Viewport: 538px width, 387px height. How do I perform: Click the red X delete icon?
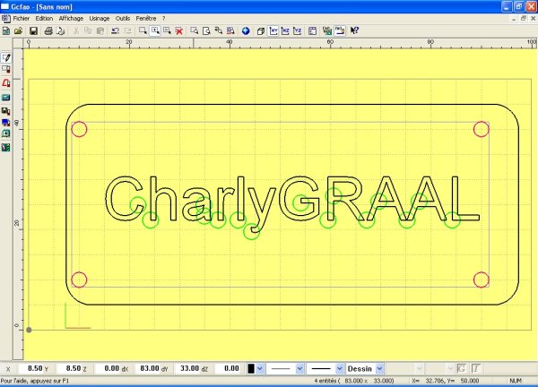pyautogui.click(x=178, y=31)
